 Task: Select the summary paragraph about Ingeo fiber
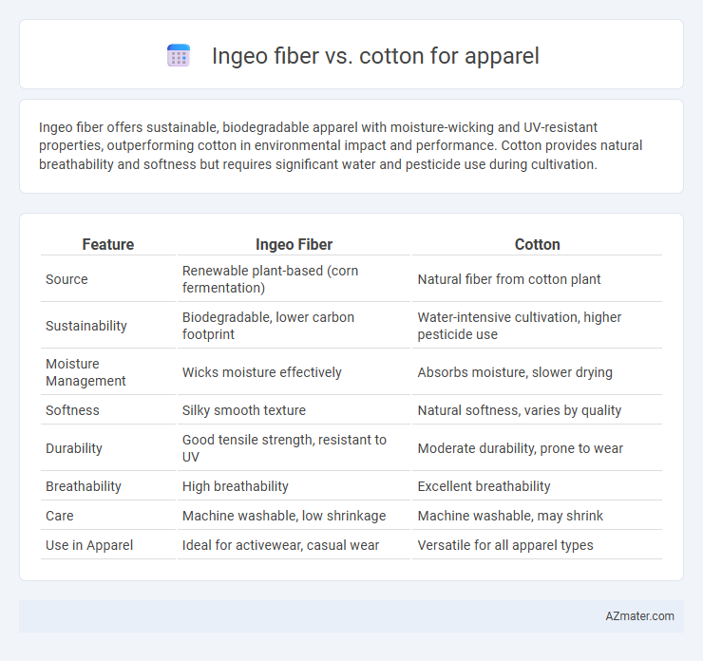click(341, 145)
